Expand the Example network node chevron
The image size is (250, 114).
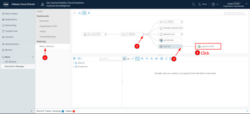pyautogui.click(x=182, y=28)
